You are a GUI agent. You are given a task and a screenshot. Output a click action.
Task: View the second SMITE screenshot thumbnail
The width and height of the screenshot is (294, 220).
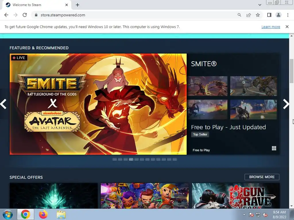pyautogui.click(x=253, y=86)
